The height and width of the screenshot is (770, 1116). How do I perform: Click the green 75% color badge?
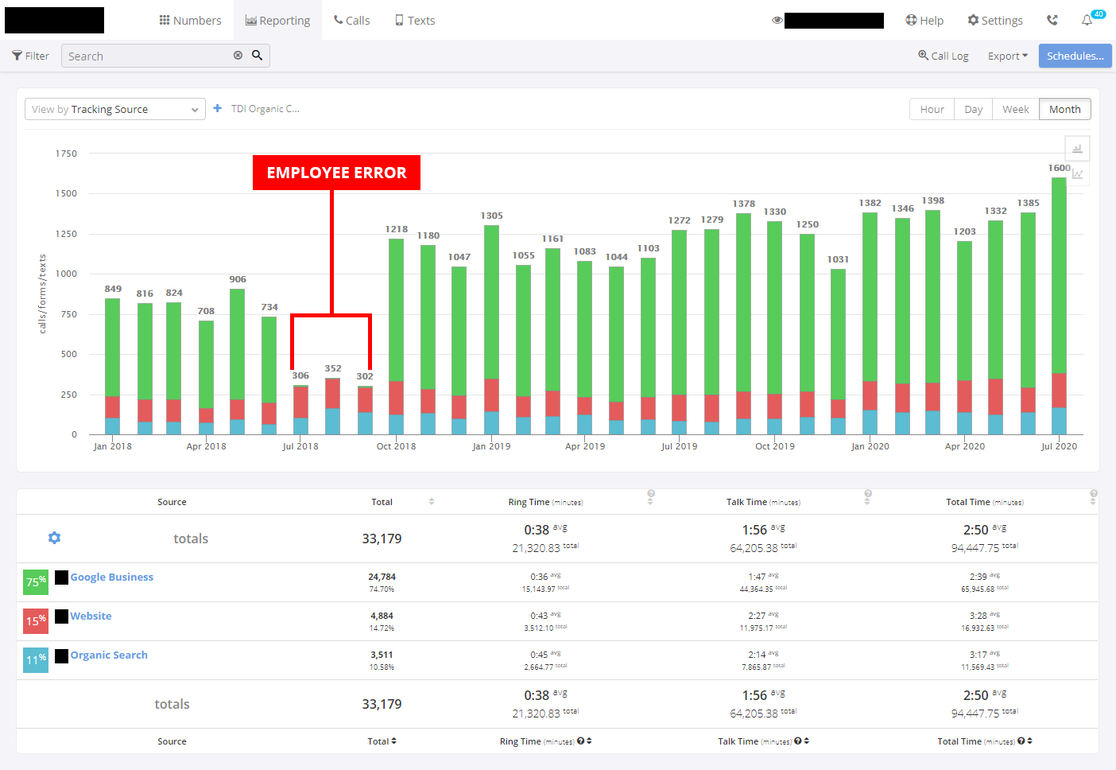pos(36,582)
